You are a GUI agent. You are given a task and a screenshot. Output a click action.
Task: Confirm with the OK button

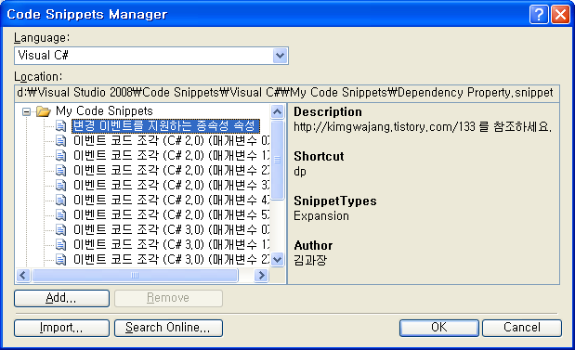pyautogui.click(x=439, y=328)
